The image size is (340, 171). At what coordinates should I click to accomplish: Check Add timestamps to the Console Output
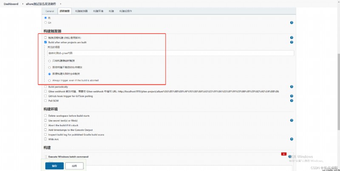pos(45,130)
